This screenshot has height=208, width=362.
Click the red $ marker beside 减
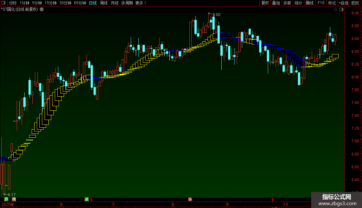click(91, 199)
